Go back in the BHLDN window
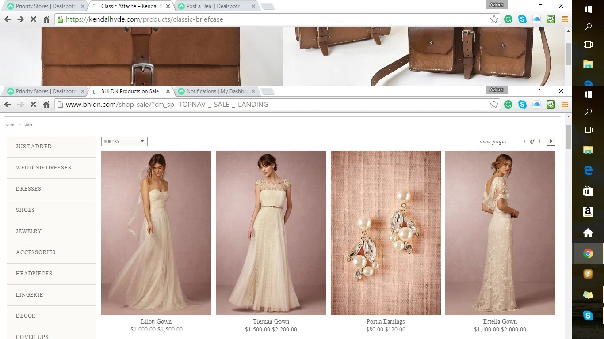This screenshot has height=339, width=604. click(8, 104)
